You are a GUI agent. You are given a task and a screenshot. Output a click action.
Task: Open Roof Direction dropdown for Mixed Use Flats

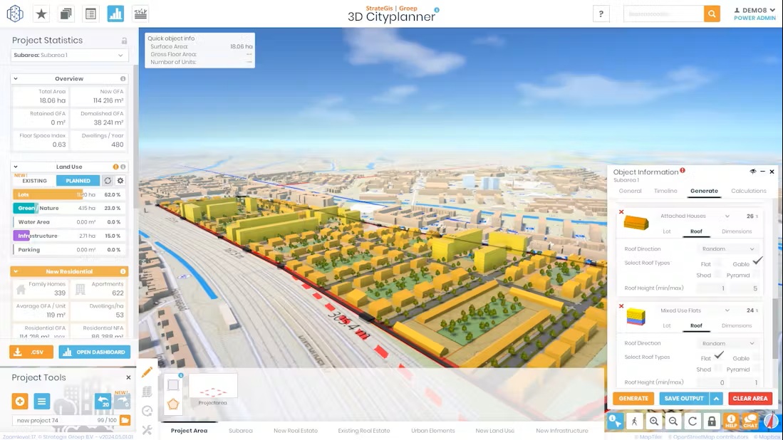(728, 343)
